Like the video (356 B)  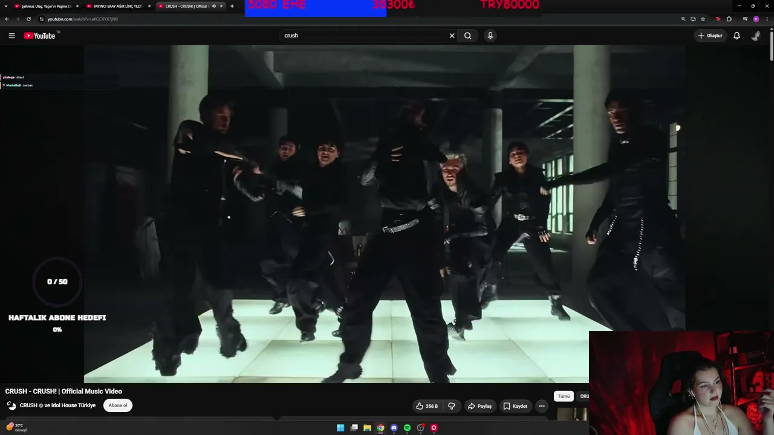coord(427,406)
